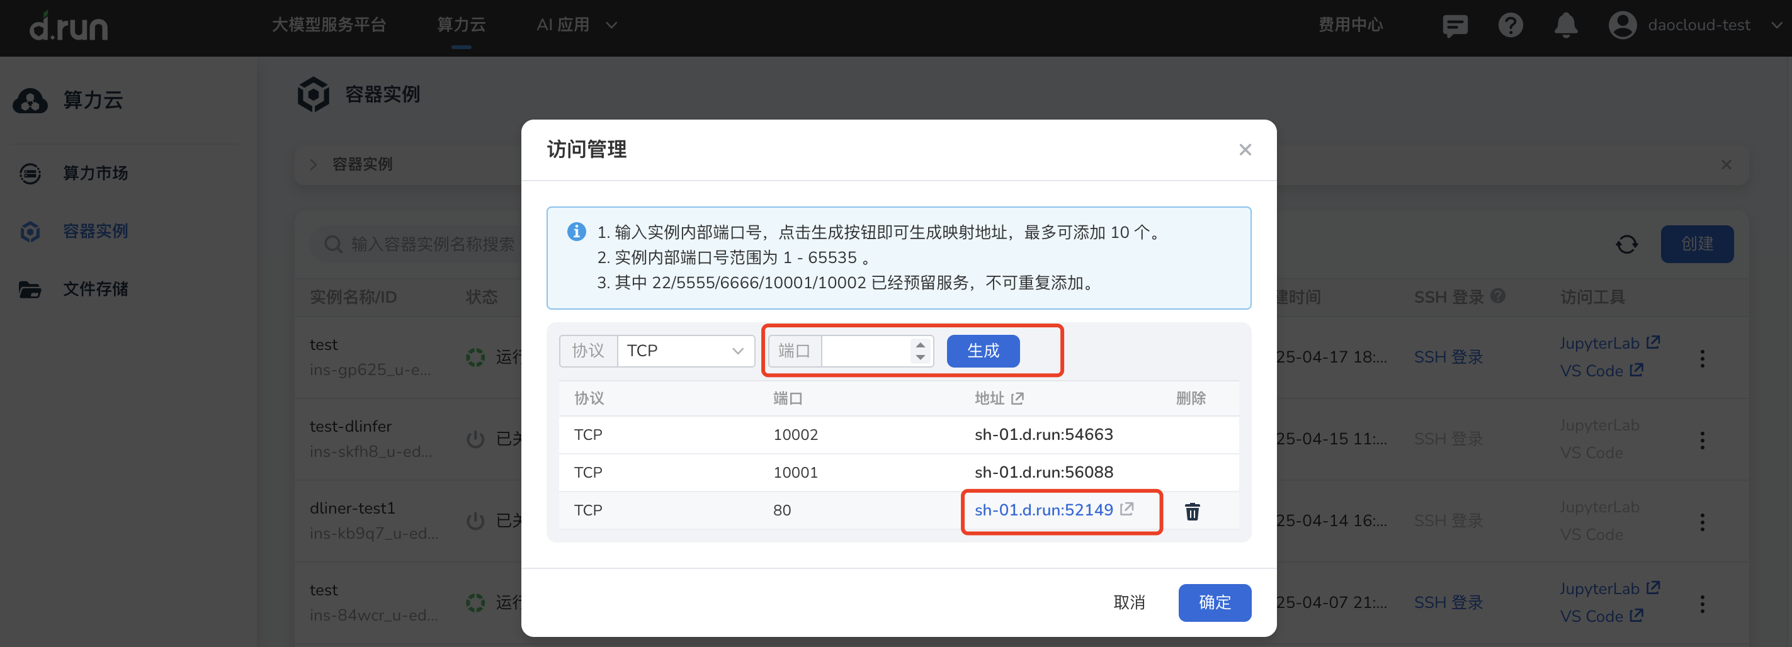Open the TCP protocol dropdown
The height and width of the screenshot is (647, 1792).
pos(684,351)
